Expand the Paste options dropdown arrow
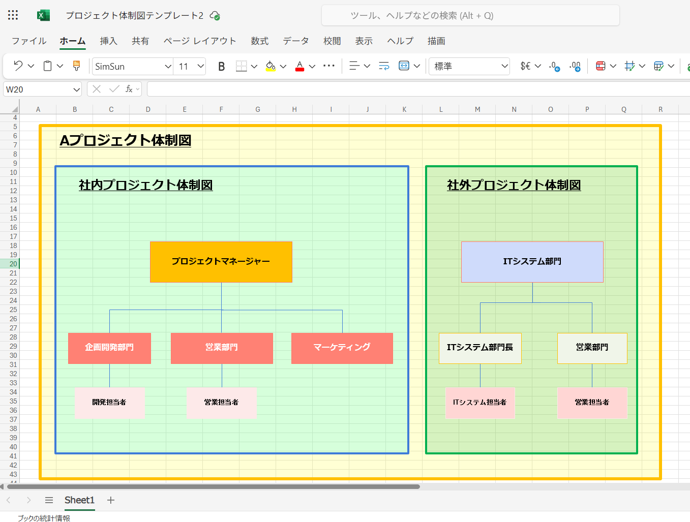The width and height of the screenshot is (690, 522). (60, 66)
